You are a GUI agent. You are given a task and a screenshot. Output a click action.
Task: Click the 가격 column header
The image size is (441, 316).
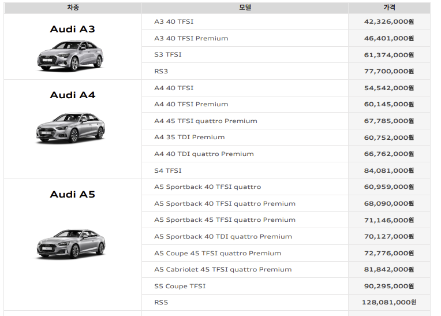(x=389, y=8)
